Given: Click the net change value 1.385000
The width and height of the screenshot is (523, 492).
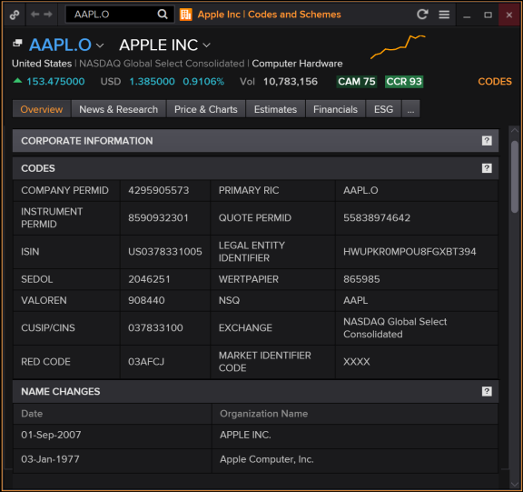Looking at the screenshot, I should [x=152, y=82].
